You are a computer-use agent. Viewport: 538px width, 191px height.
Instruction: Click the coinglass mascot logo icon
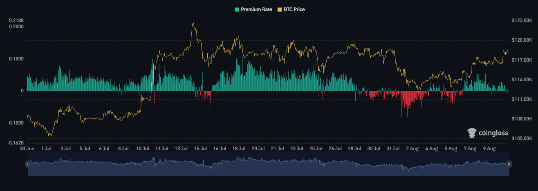coord(473,133)
